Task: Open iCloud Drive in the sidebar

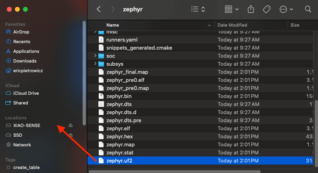Action: pyautogui.click(x=26, y=93)
